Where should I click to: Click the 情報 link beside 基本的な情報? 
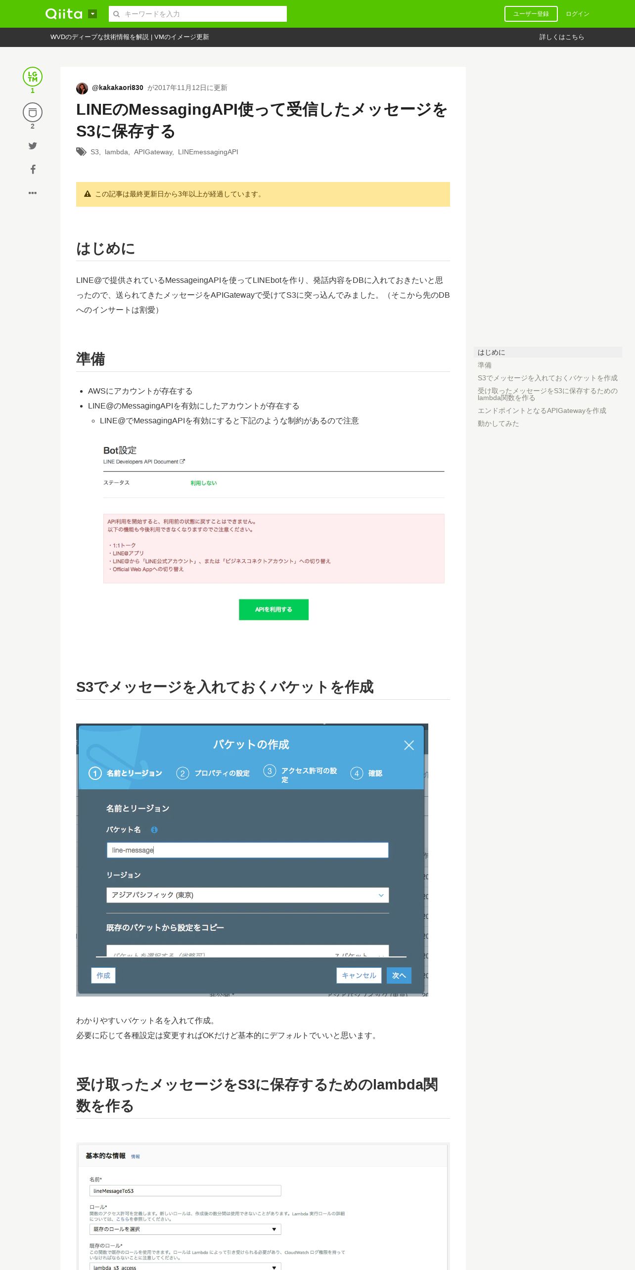click(136, 1156)
